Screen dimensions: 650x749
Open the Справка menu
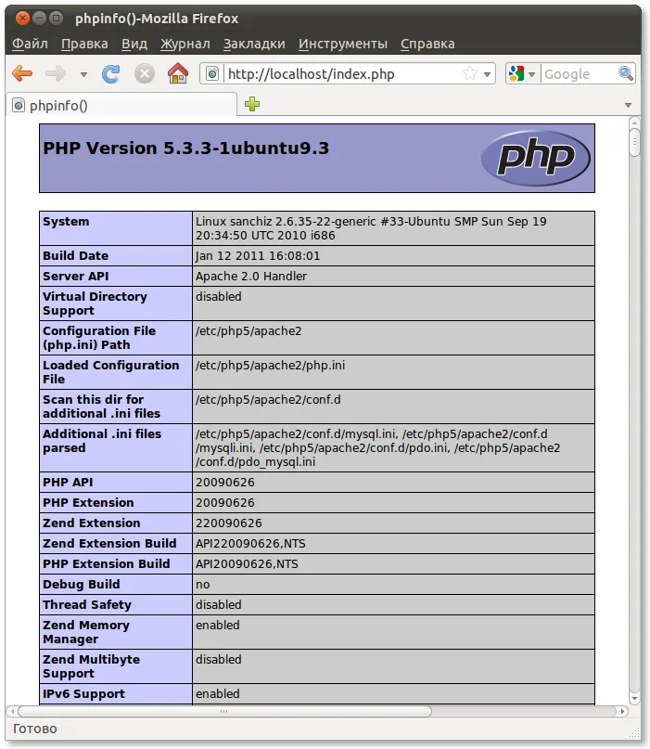[x=427, y=44]
